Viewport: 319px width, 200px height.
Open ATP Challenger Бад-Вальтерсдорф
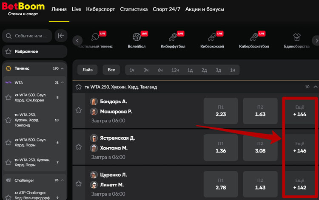coord(32,195)
